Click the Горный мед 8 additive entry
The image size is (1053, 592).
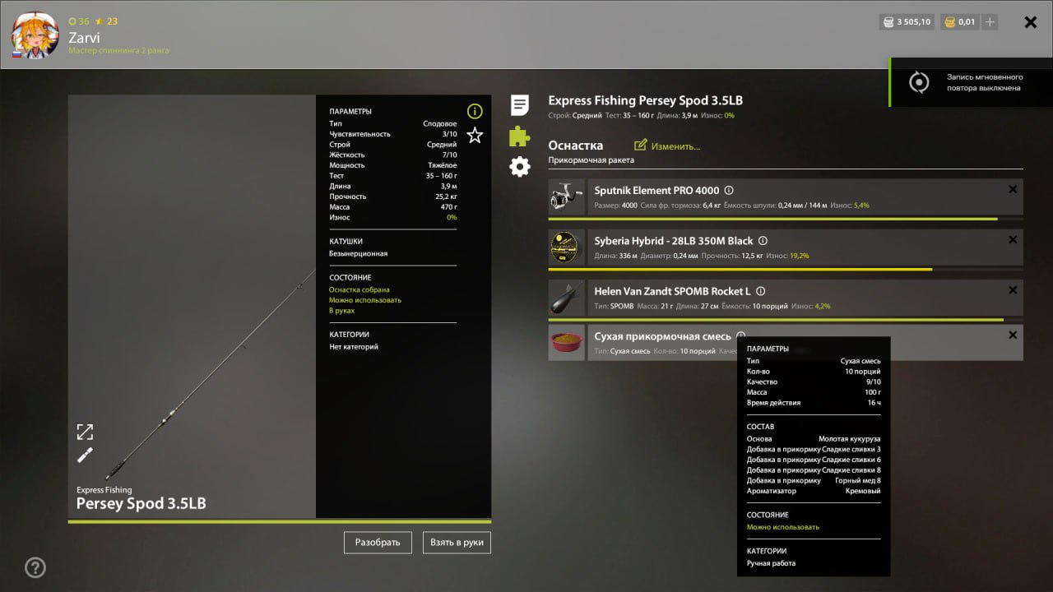pos(857,481)
